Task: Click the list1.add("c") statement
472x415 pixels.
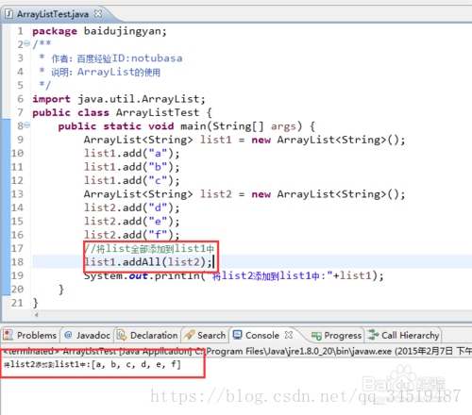Action: click(131, 180)
